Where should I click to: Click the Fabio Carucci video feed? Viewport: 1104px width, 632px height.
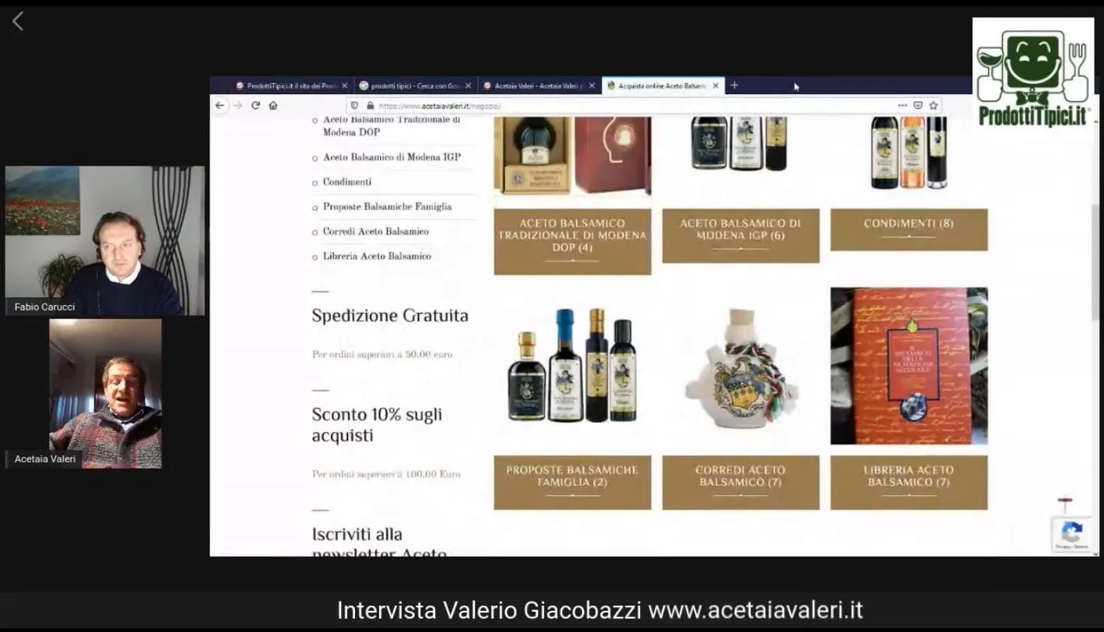(105, 241)
